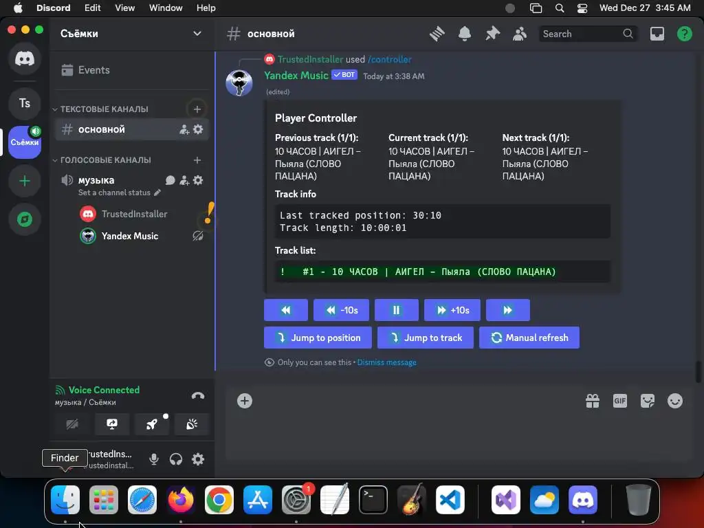Create invite for основной channel

point(184,130)
